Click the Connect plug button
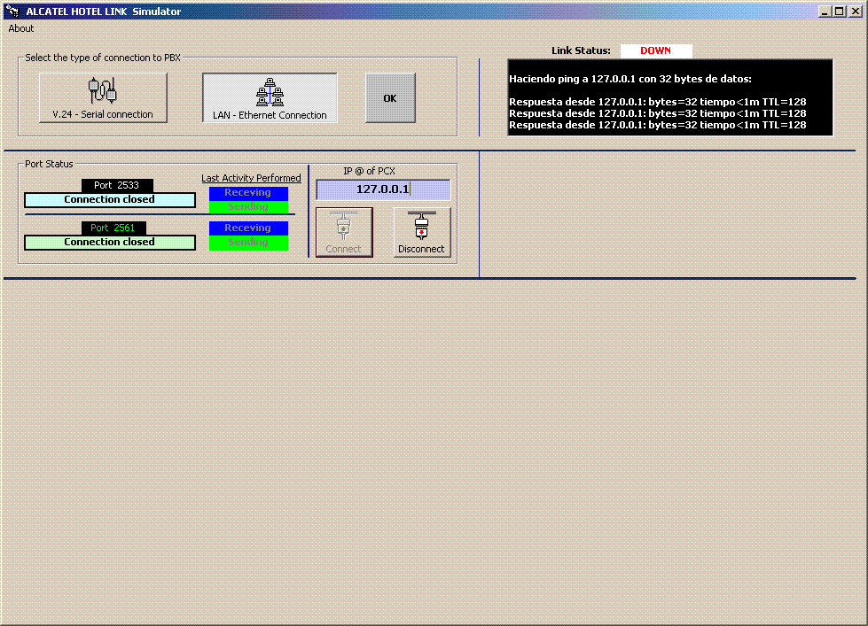868x626 pixels. pos(344,232)
